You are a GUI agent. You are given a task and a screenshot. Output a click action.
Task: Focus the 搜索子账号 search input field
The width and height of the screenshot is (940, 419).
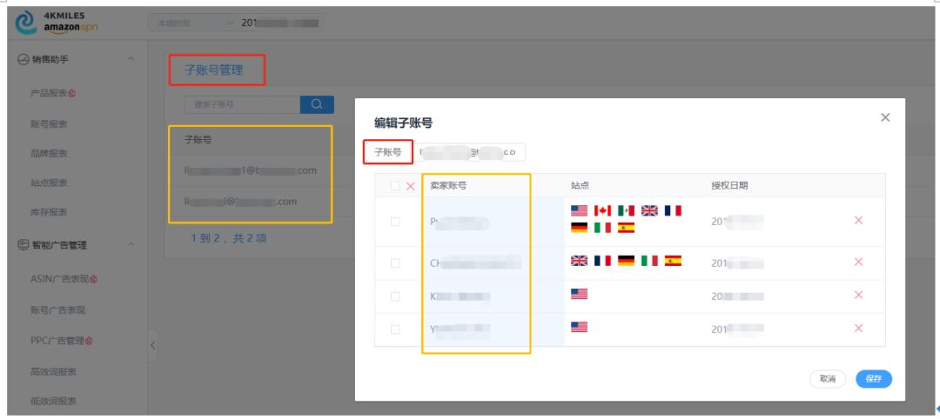[242, 104]
